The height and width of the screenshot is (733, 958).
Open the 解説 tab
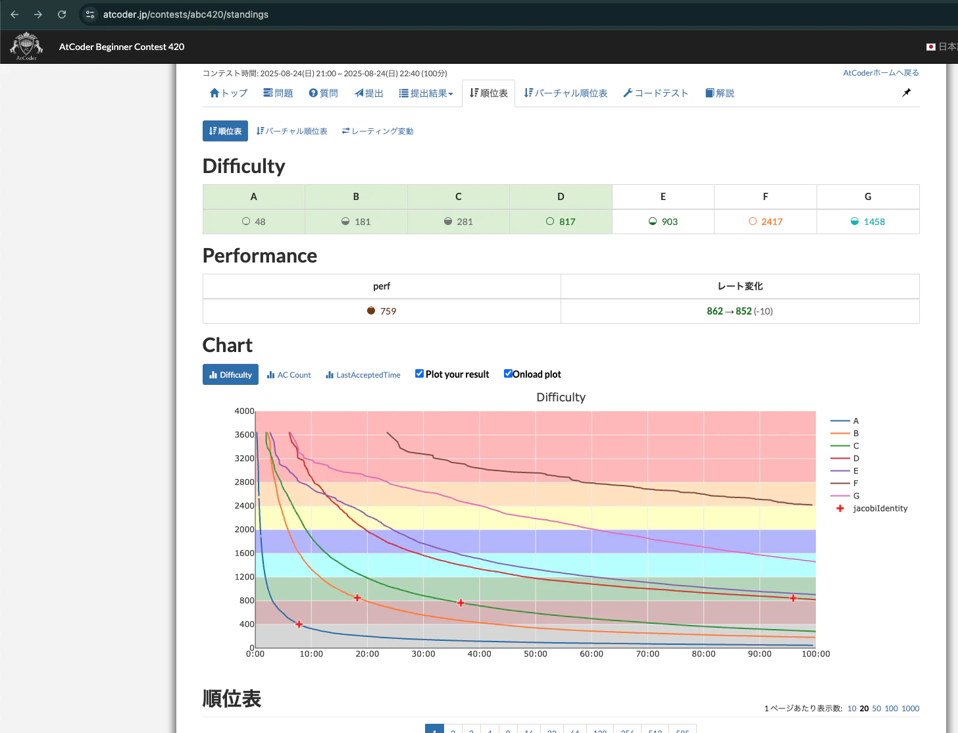720,93
